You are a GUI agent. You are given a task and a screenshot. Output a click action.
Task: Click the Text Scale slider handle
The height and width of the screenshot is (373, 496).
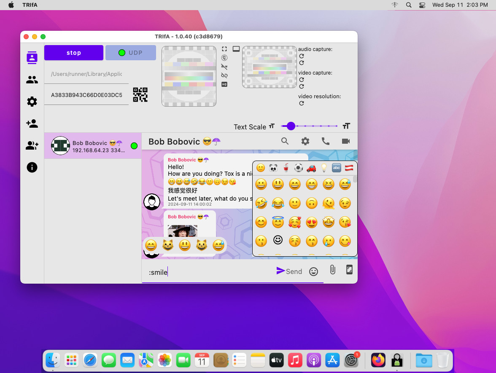pos(291,126)
